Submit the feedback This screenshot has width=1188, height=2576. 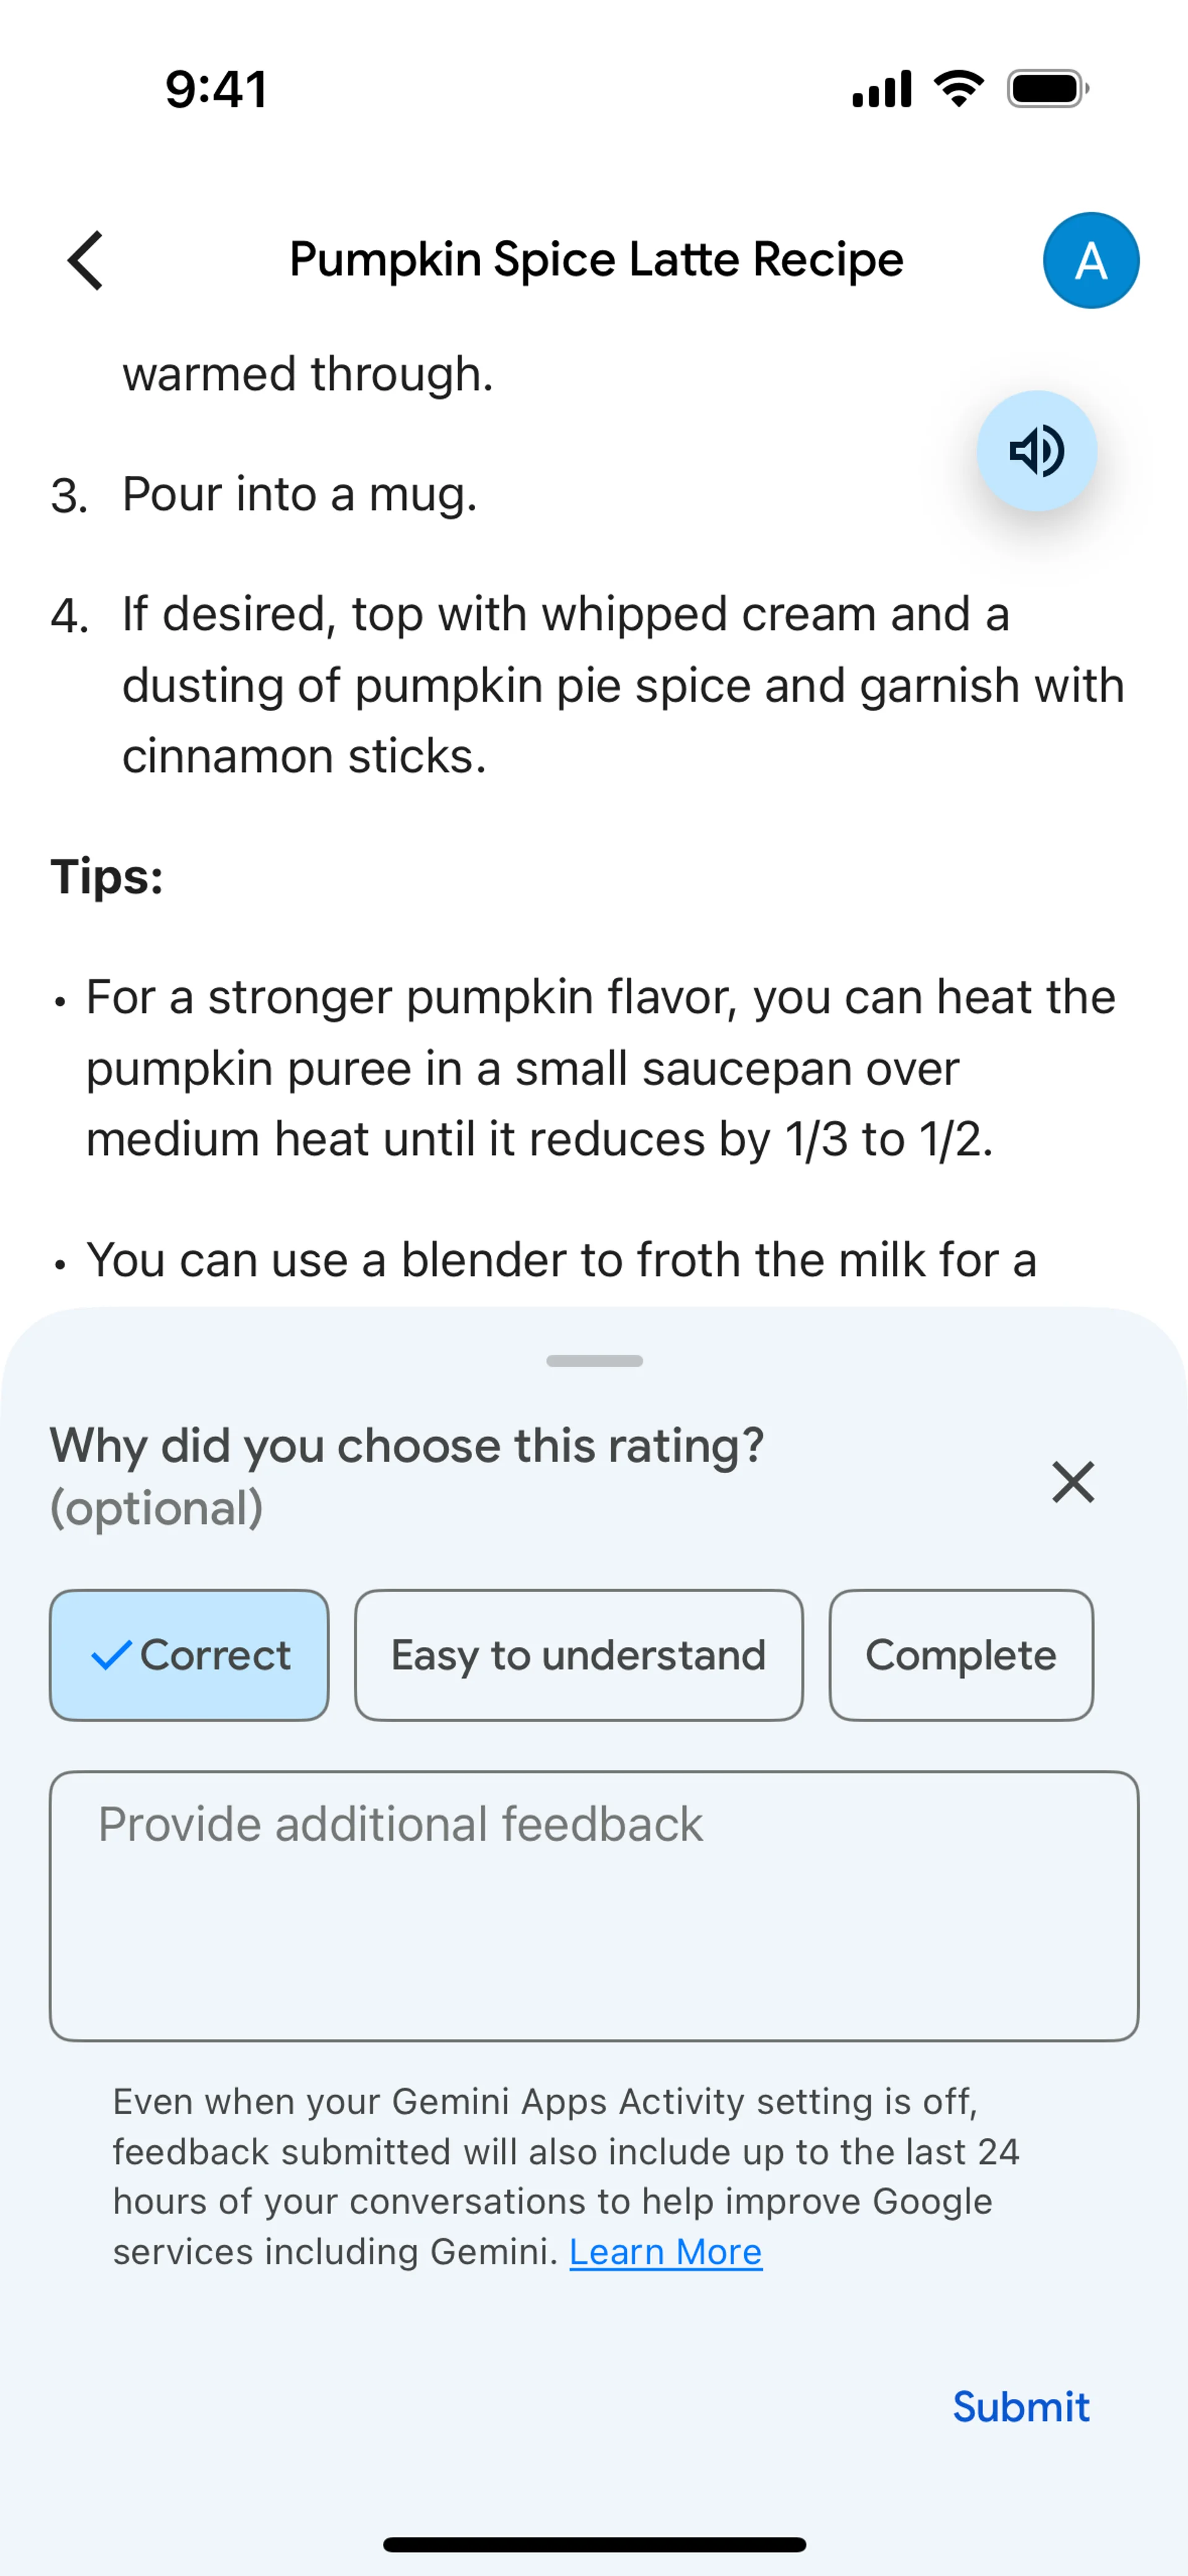1020,2407
